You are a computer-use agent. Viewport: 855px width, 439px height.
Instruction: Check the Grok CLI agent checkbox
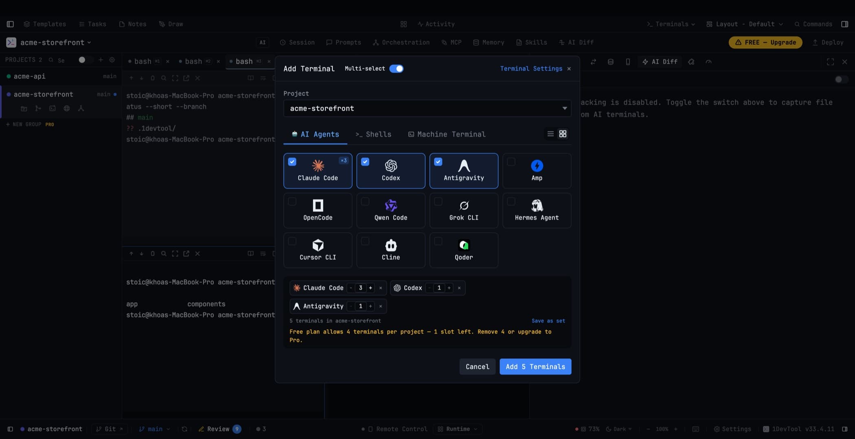click(438, 201)
